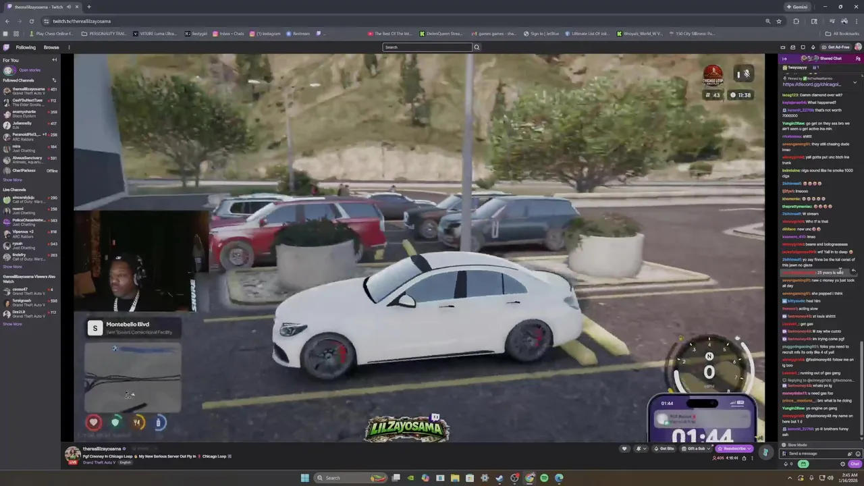Click the Twitch search field
This screenshot has width=864, height=486.
427,47
